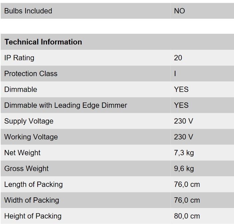Click the Height of Packing 80,0 cm value
This screenshot has width=234, height=224.
[x=187, y=216]
